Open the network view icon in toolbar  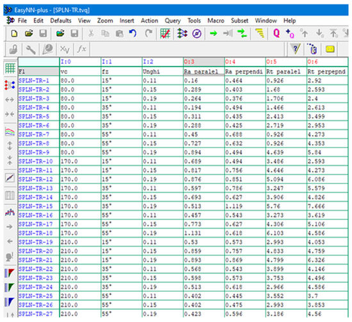pos(182,34)
